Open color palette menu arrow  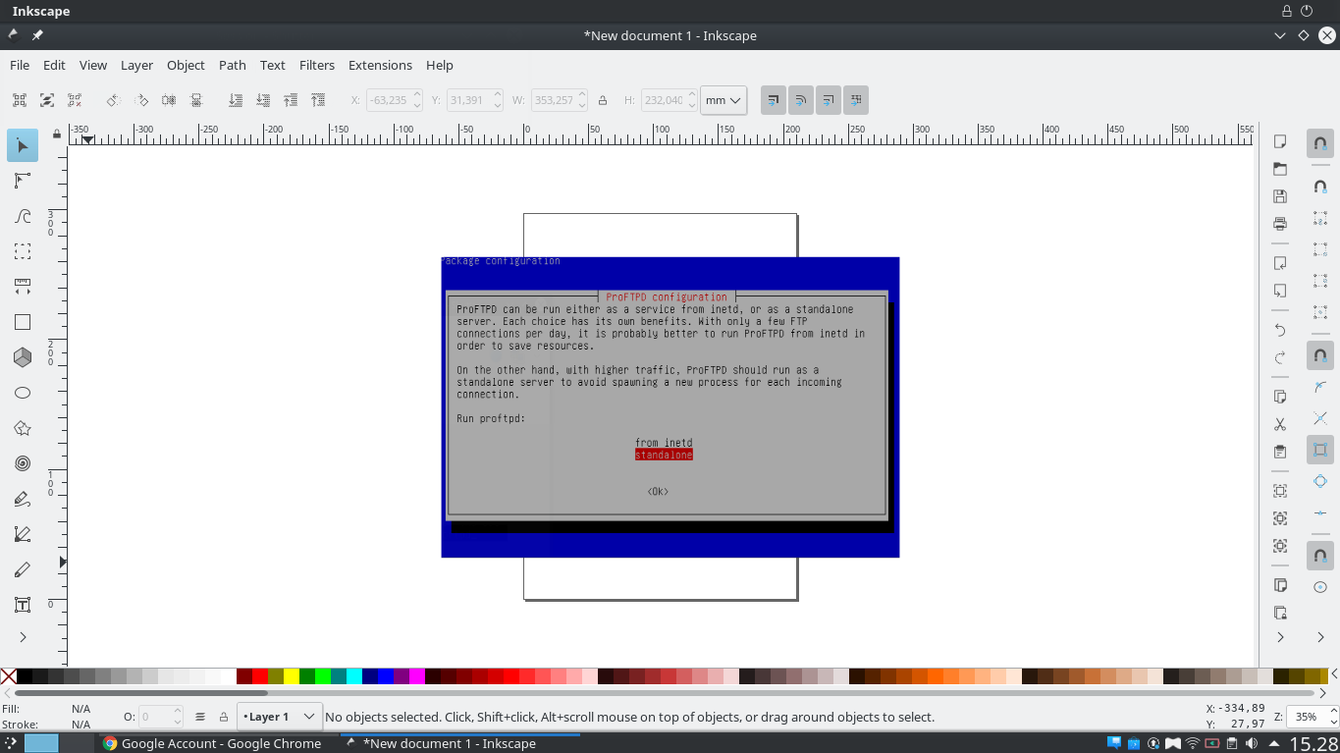[x=1334, y=674]
